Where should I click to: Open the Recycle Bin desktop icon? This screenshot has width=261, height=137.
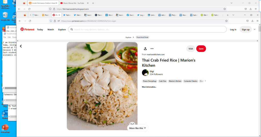coord(5,16)
